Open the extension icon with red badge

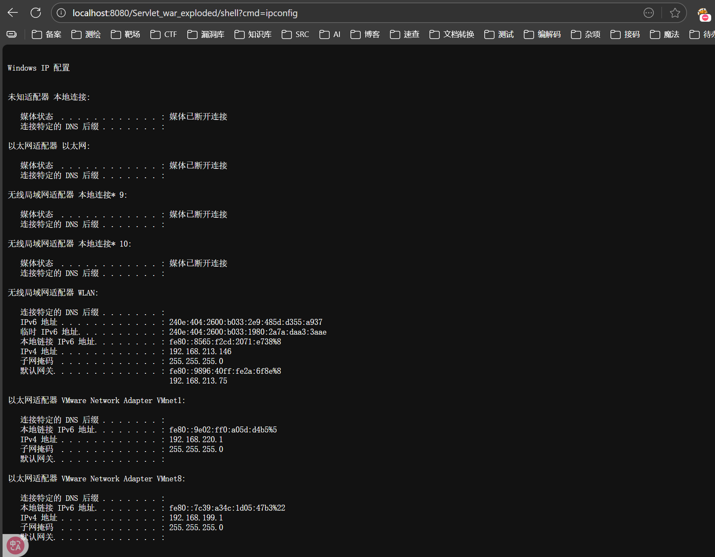click(703, 14)
